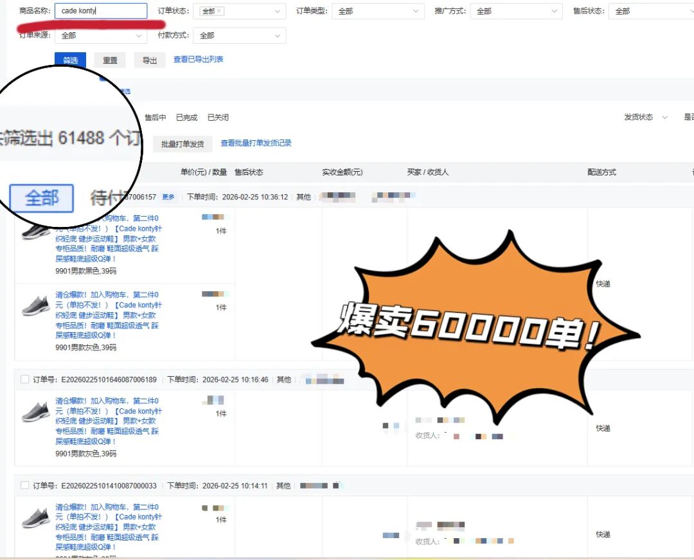Click the 单价(元) / 数量 column header

tap(204, 172)
